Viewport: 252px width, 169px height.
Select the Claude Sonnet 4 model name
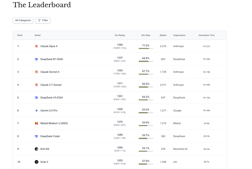pyautogui.click(x=50, y=72)
